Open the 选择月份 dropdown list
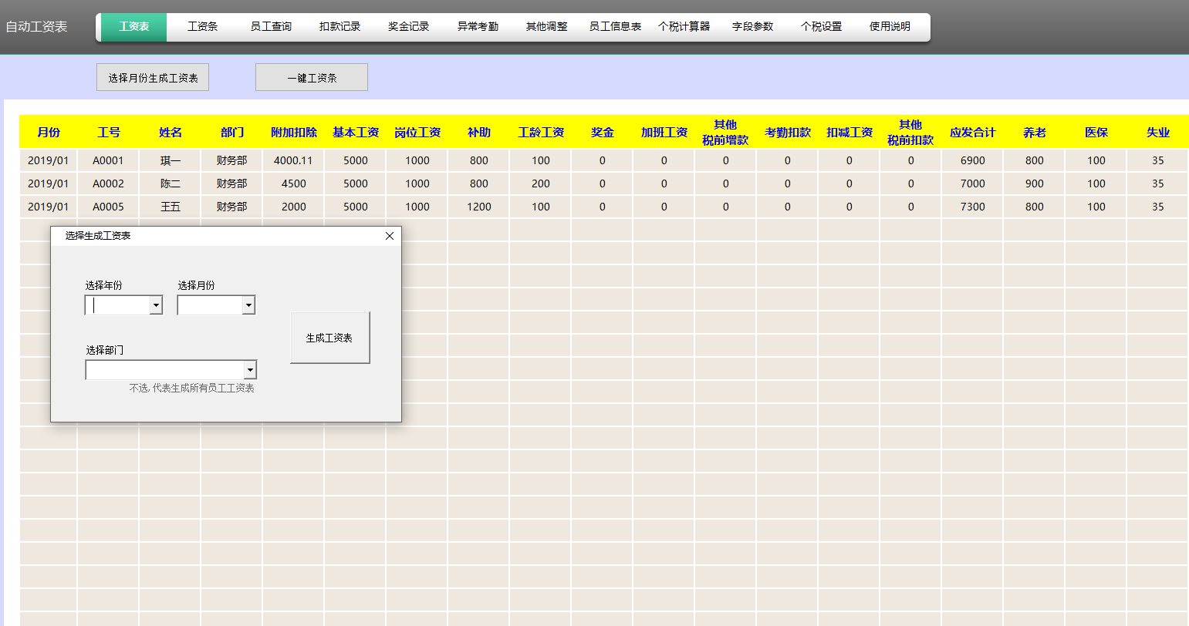Viewport: 1189px width, 626px height. coord(248,305)
